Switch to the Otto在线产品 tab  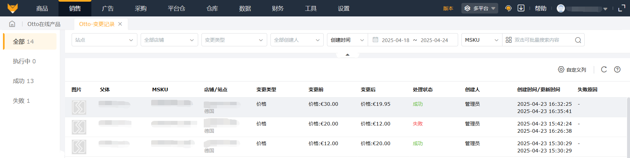(x=44, y=24)
